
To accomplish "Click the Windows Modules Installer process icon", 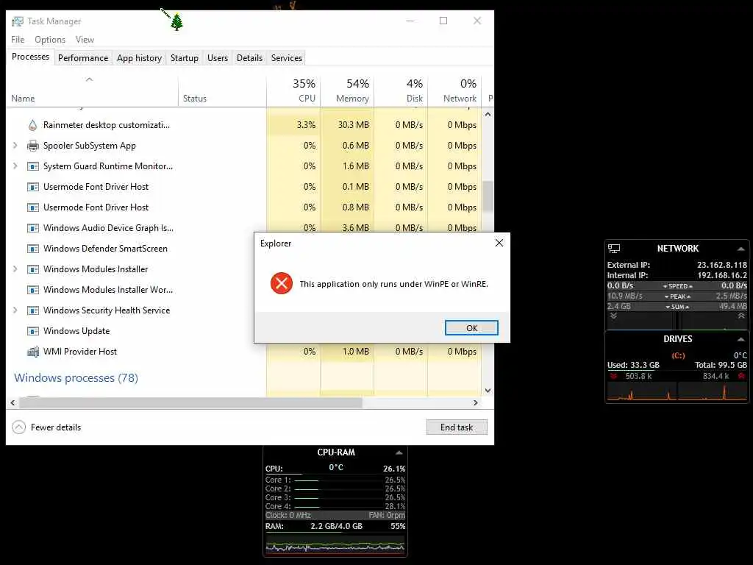I will tap(32, 269).
